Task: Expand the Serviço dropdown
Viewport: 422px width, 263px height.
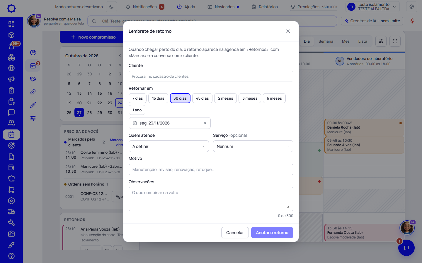Action: 253,146
